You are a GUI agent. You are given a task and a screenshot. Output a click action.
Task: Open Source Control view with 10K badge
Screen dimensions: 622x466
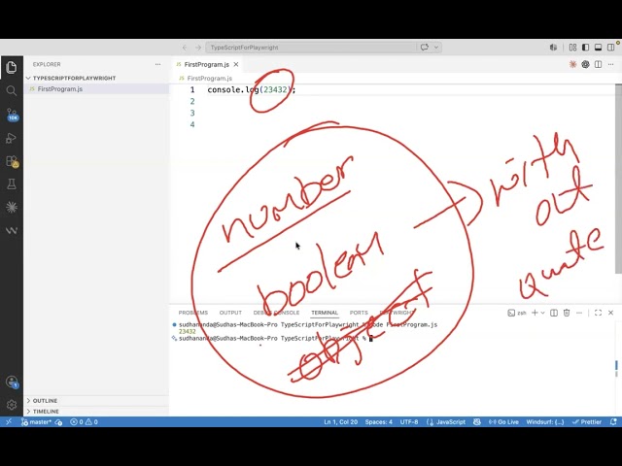(x=12, y=115)
